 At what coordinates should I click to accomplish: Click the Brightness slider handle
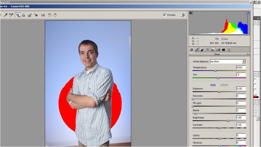pyautogui.click(x=228, y=121)
